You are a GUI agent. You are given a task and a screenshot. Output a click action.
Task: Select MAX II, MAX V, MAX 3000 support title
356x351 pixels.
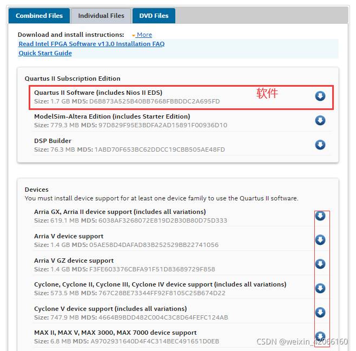pos(115,333)
